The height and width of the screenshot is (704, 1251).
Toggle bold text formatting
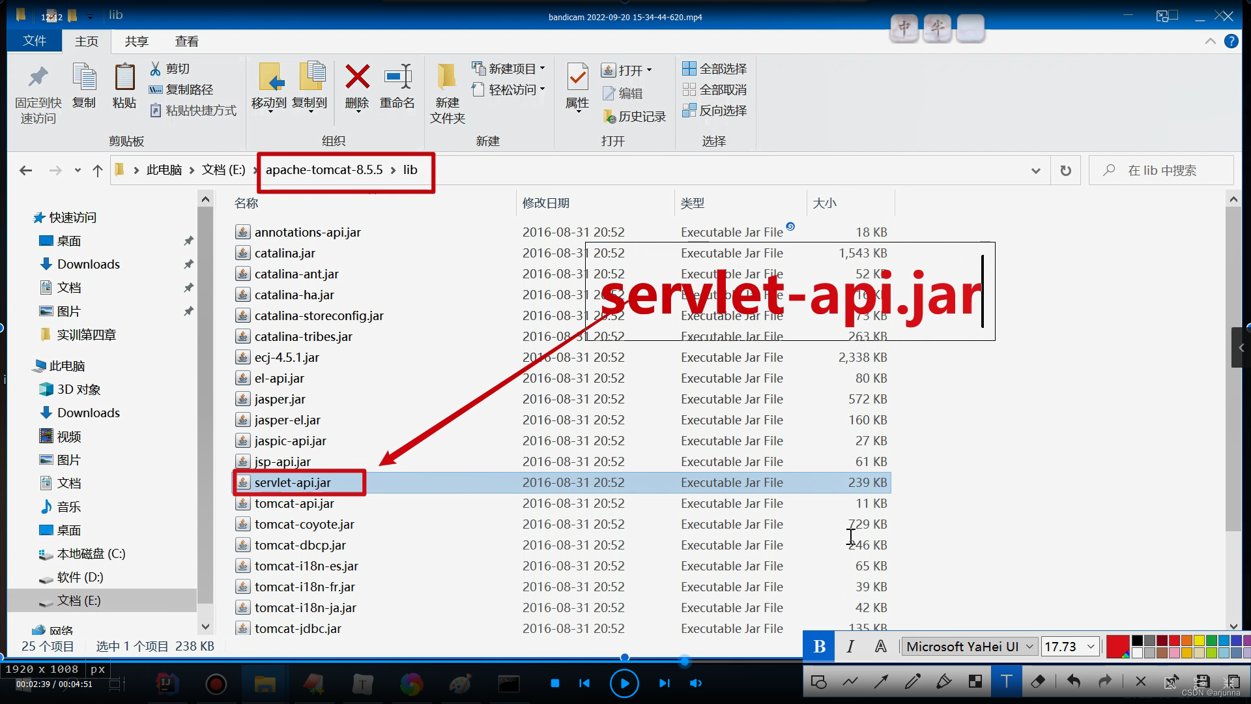(819, 647)
